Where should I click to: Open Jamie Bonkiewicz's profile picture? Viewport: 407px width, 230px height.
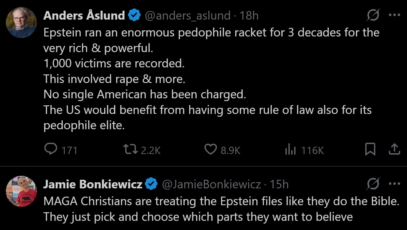pyautogui.click(x=21, y=191)
